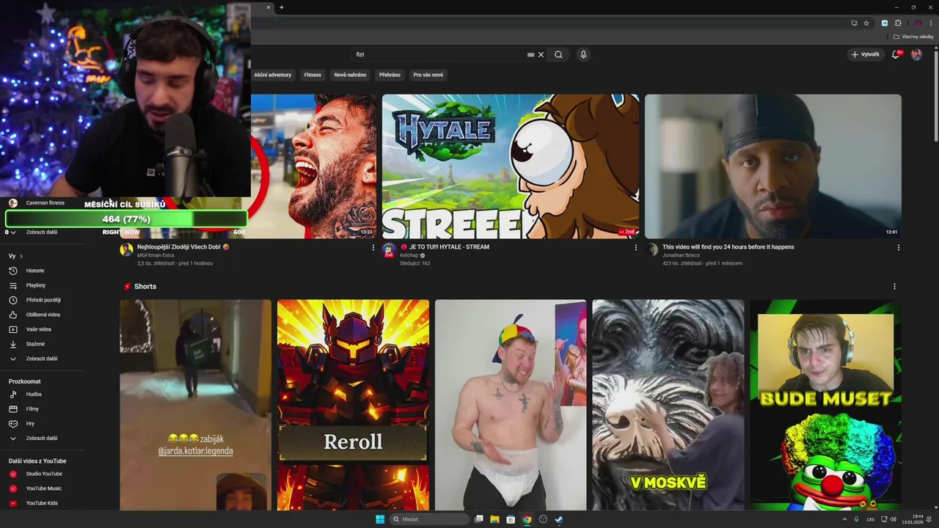Image resolution: width=939 pixels, height=528 pixels.
Task: Play the Reroll Short thumbnail
Action: [353, 405]
